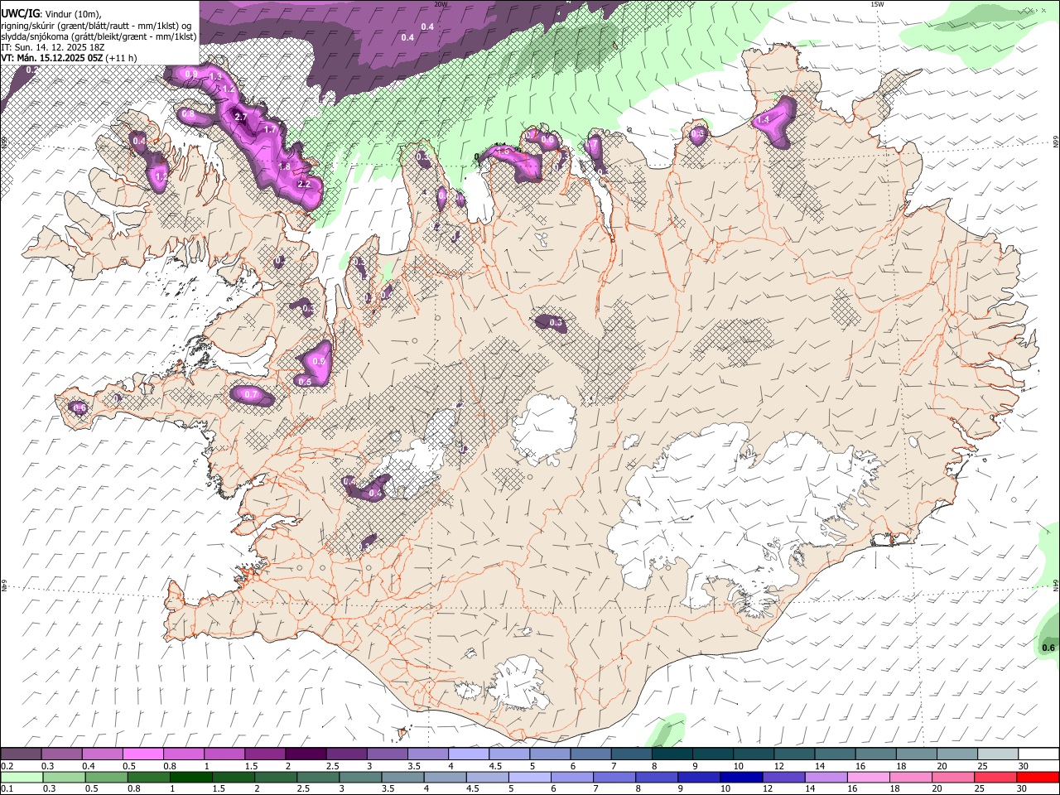
Task: Click the rain scale swatch between 4 and 4.5
Action: [445, 778]
